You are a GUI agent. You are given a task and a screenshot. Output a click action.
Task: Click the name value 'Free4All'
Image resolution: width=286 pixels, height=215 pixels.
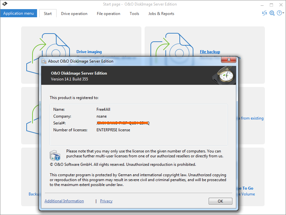pyautogui.click(x=103, y=109)
